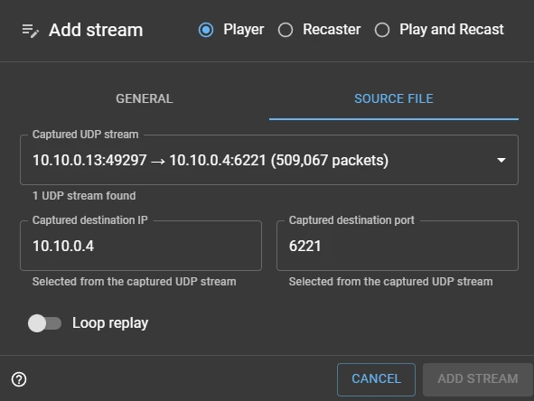Focus the Captured destination port field
534x401 pixels.
coord(398,246)
